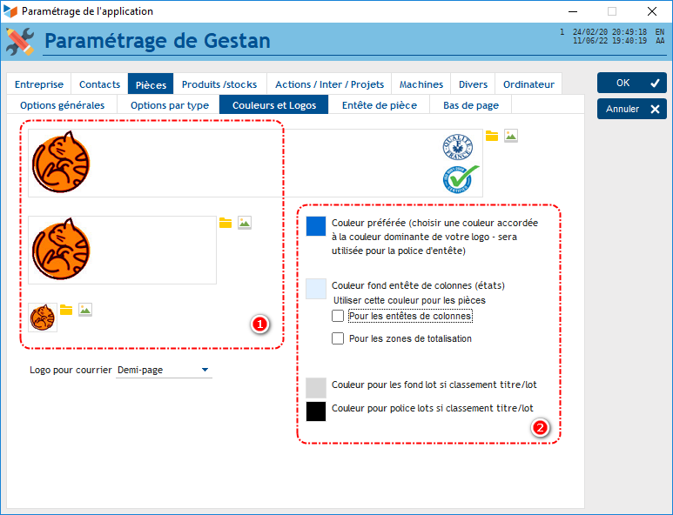Open folder icon next to medium logo
The width and height of the screenshot is (673, 515).
pos(225,223)
